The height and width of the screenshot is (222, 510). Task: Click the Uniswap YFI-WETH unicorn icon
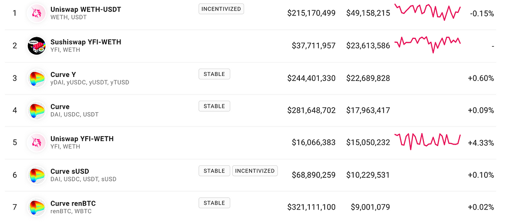point(37,143)
